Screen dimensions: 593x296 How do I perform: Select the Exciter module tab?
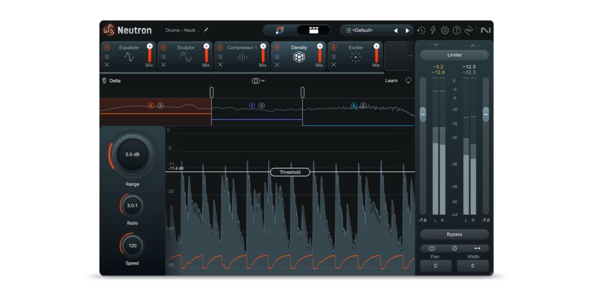click(356, 47)
